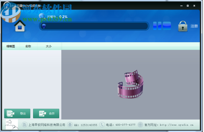The height and width of the screenshot is (132, 204).
Task: Click the 导出 export button
Action: (x=17, y=114)
